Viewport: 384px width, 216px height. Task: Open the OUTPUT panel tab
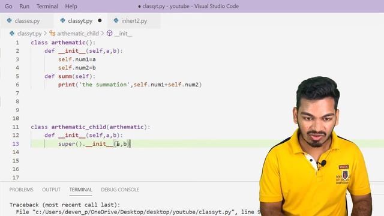[51, 190]
